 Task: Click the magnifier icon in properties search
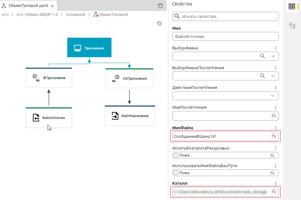(177, 16)
